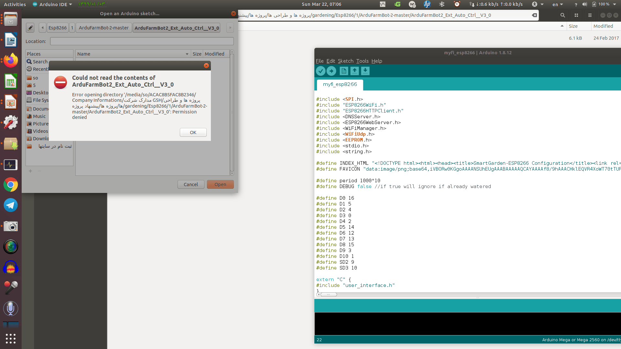
Task: Click Cancel in Open an Arduino sketch dialog
Action: [x=191, y=185]
